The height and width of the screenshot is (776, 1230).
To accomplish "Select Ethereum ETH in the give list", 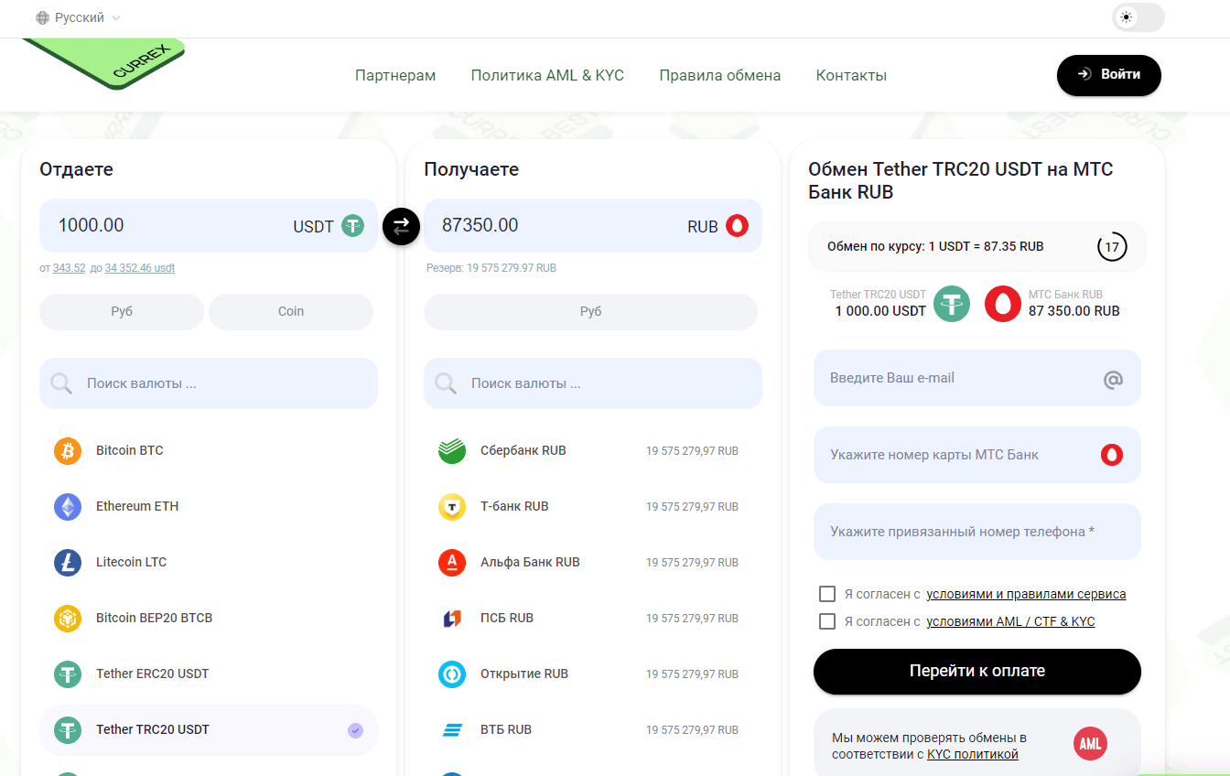I will [x=209, y=506].
